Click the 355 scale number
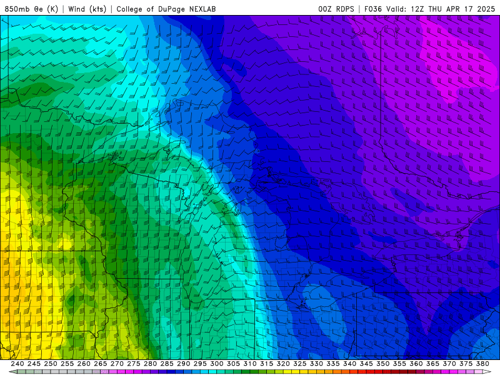This screenshot has height=375, width=500. tap(399, 364)
